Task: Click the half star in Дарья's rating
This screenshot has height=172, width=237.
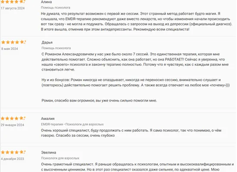Action: [23, 42]
